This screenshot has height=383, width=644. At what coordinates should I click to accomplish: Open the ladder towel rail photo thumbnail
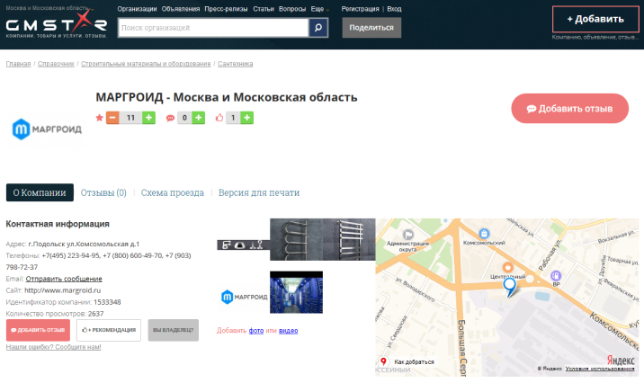pos(349,239)
